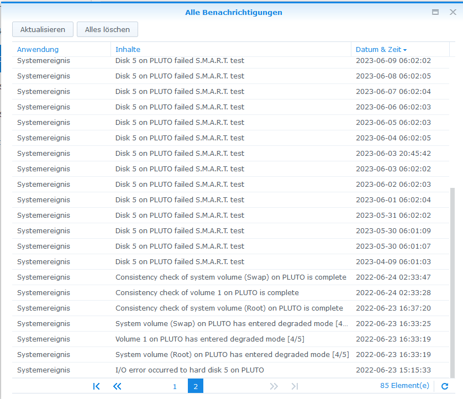
Task: Click Systemereignis in the Volume 1 degraded row
Action: pyautogui.click(x=44, y=339)
